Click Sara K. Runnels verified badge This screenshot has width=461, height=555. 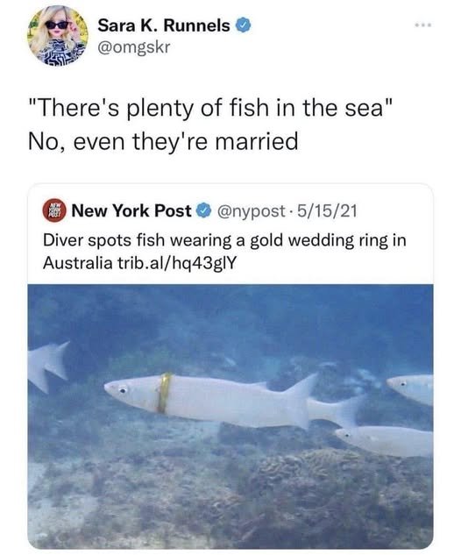(244, 25)
